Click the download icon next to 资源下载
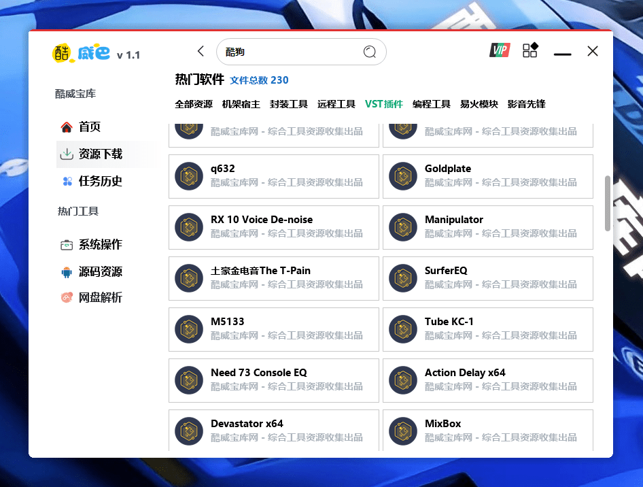This screenshot has height=487, width=643. click(67, 154)
